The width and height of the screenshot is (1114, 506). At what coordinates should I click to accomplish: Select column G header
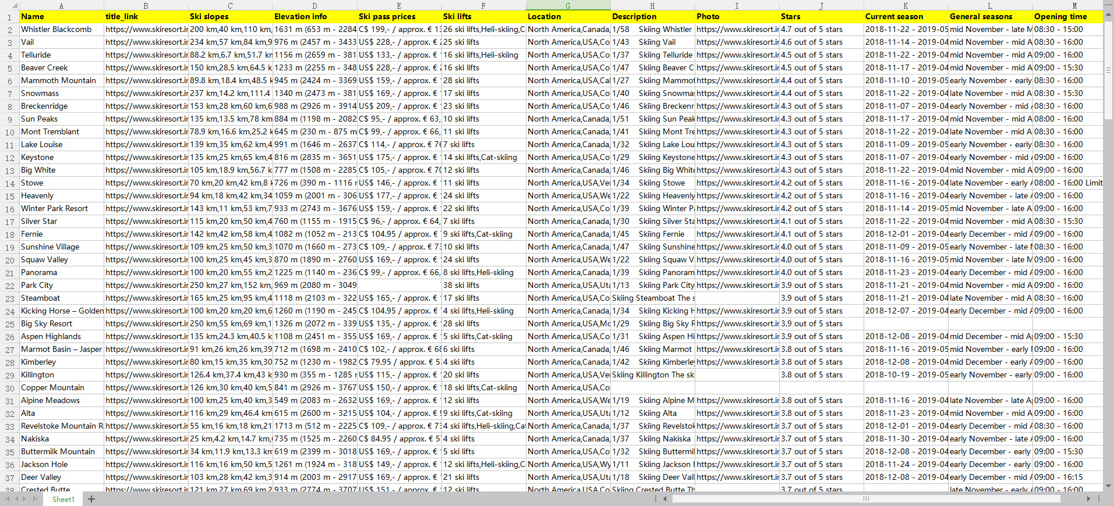point(568,5)
